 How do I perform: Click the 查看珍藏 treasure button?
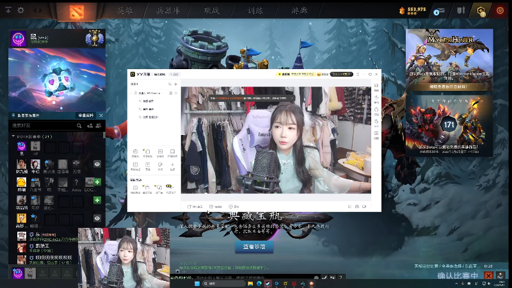[x=254, y=247]
